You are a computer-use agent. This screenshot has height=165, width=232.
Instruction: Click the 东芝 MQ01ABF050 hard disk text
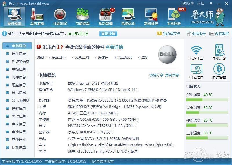point(103,120)
